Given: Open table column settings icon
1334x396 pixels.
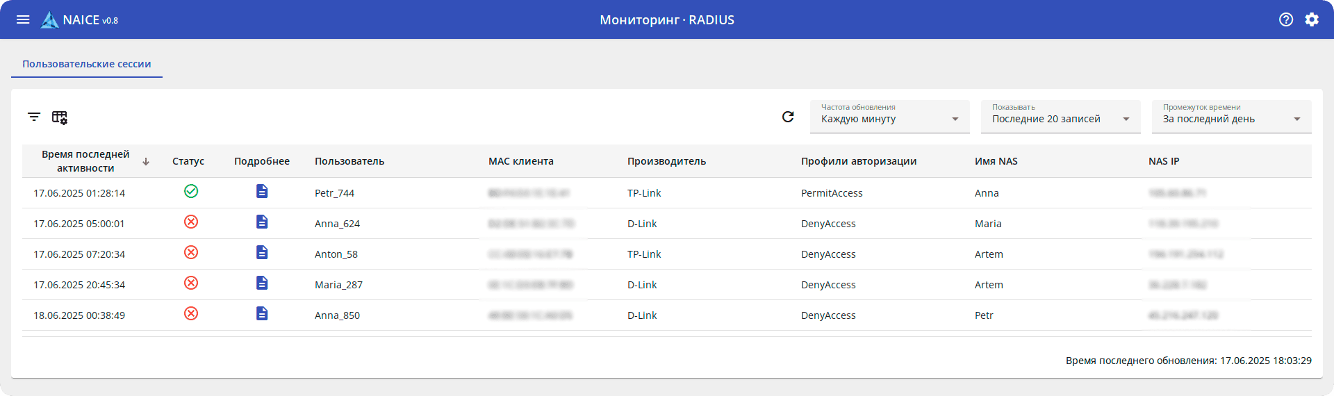Looking at the screenshot, I should point(60,117).
